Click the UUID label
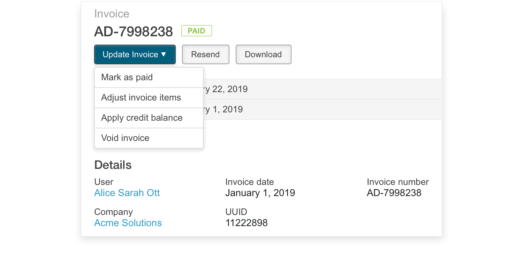The width and height of the screenshot is (530, 254). 236,212
